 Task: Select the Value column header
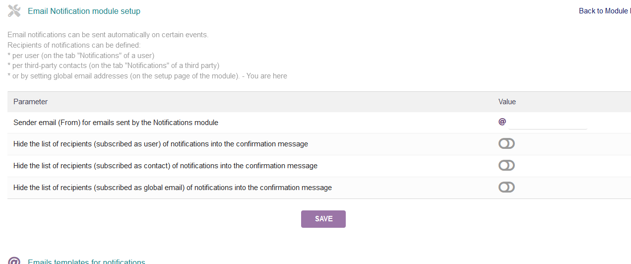point(507,102)
